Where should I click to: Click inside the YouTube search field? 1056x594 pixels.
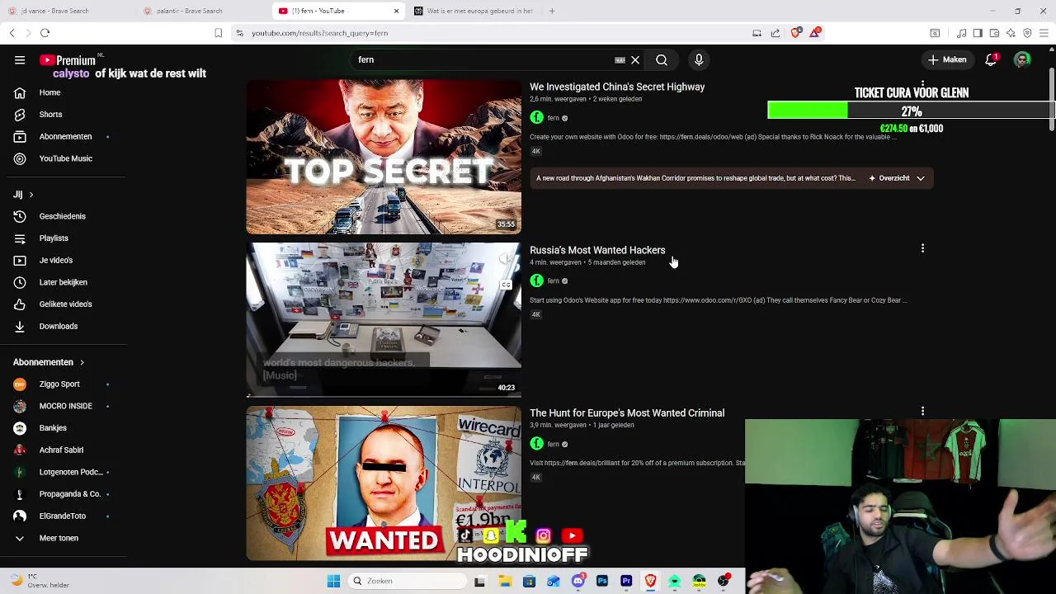[483, 60]
